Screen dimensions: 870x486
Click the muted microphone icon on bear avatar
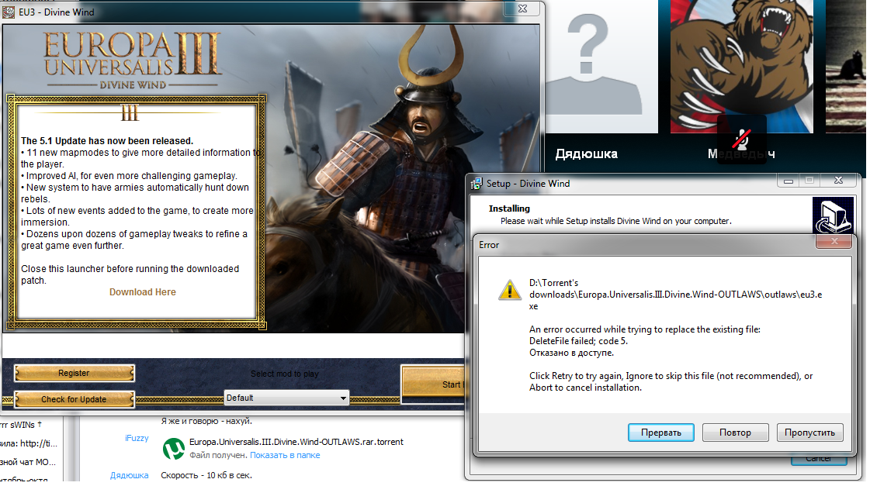741,139
